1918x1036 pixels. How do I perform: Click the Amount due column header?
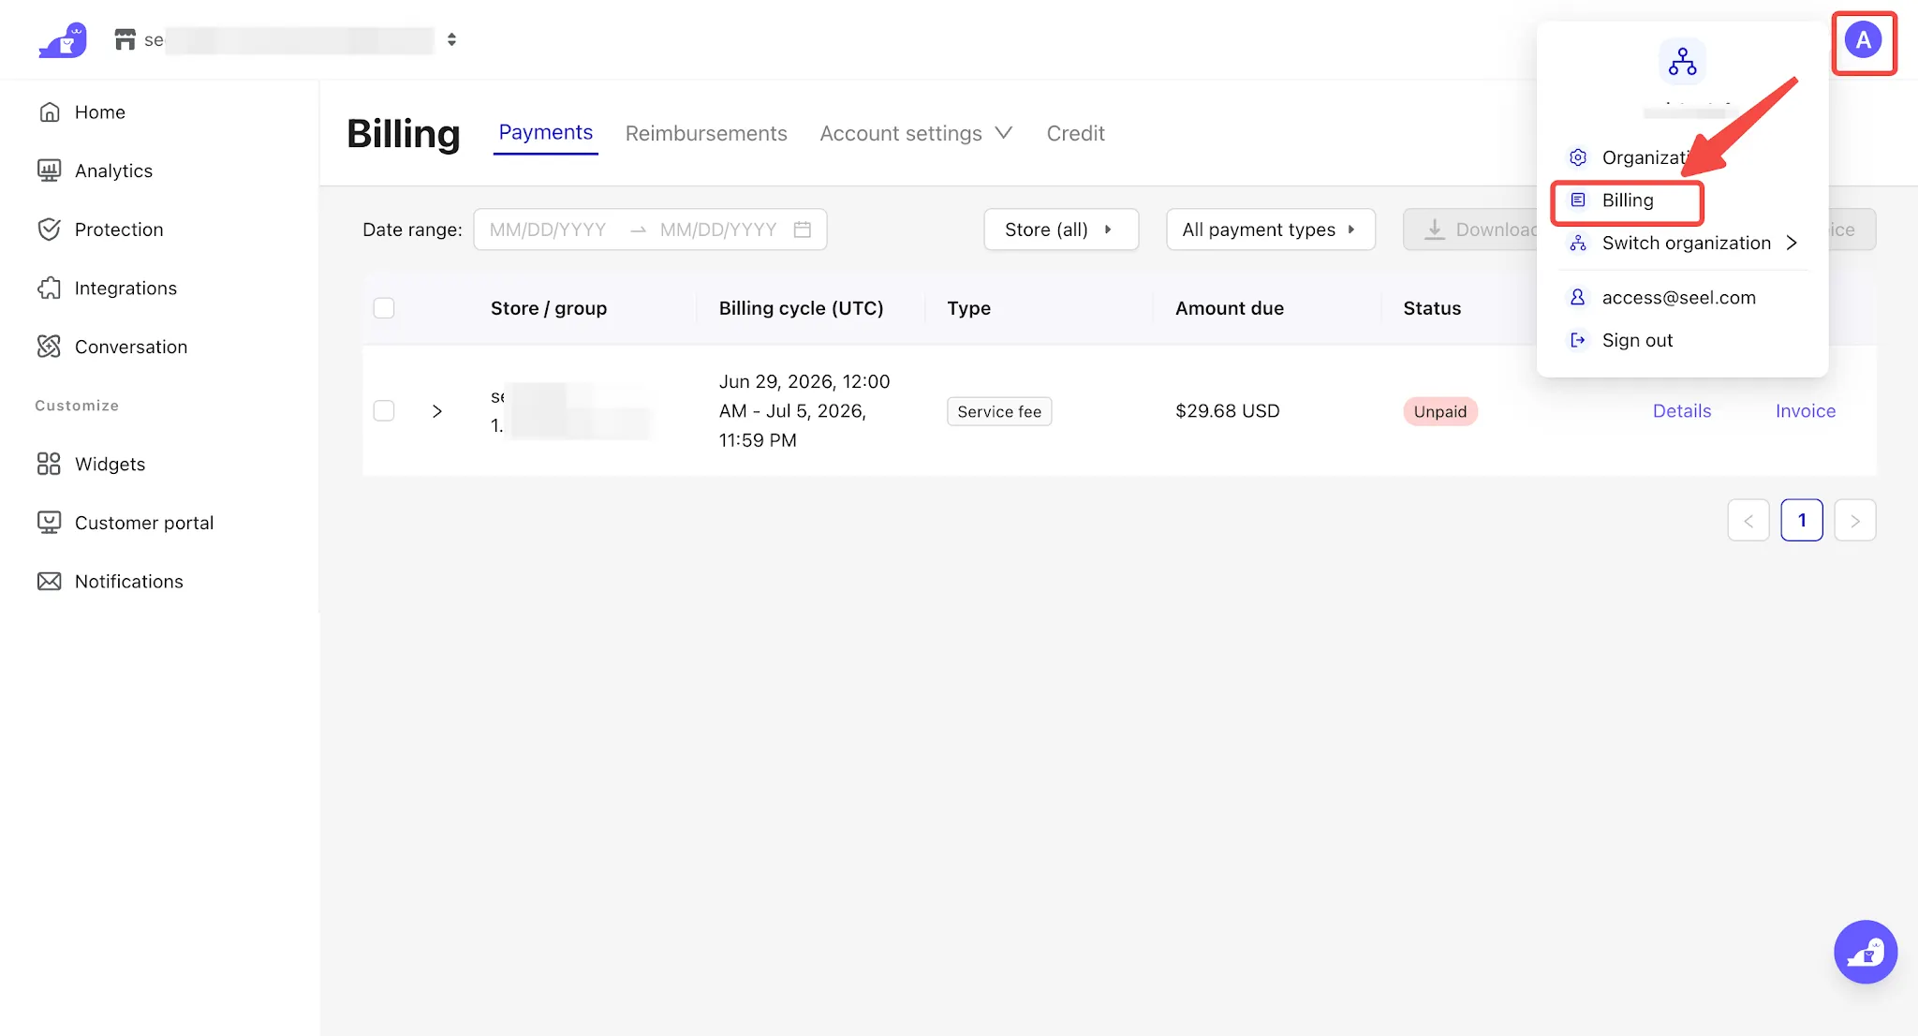pyautogui.click(x=1229, y=308)
